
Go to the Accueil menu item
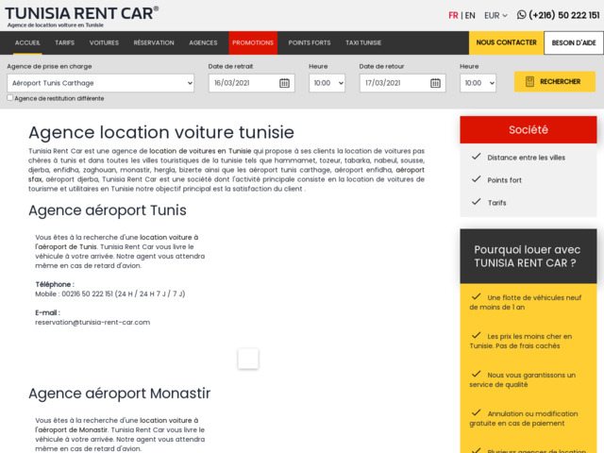(x=27, y=42)
